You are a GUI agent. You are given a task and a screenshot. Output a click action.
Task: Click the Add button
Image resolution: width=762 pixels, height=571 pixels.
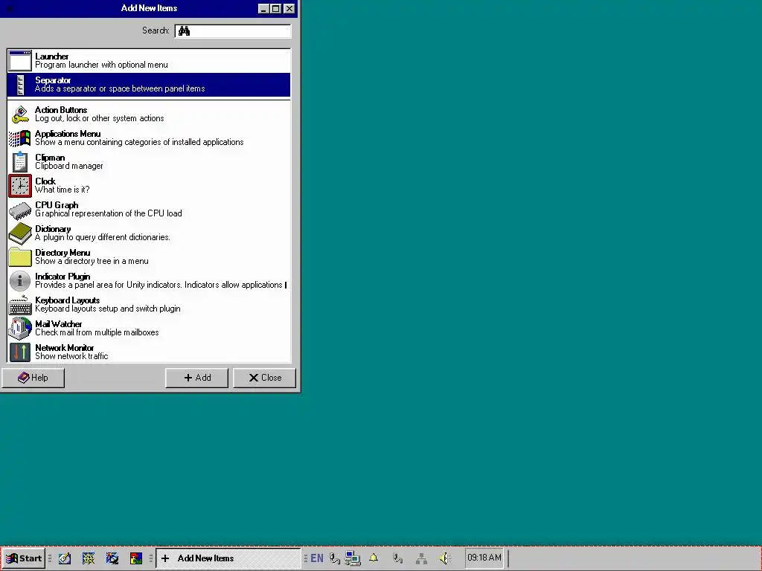coord(196,378)
